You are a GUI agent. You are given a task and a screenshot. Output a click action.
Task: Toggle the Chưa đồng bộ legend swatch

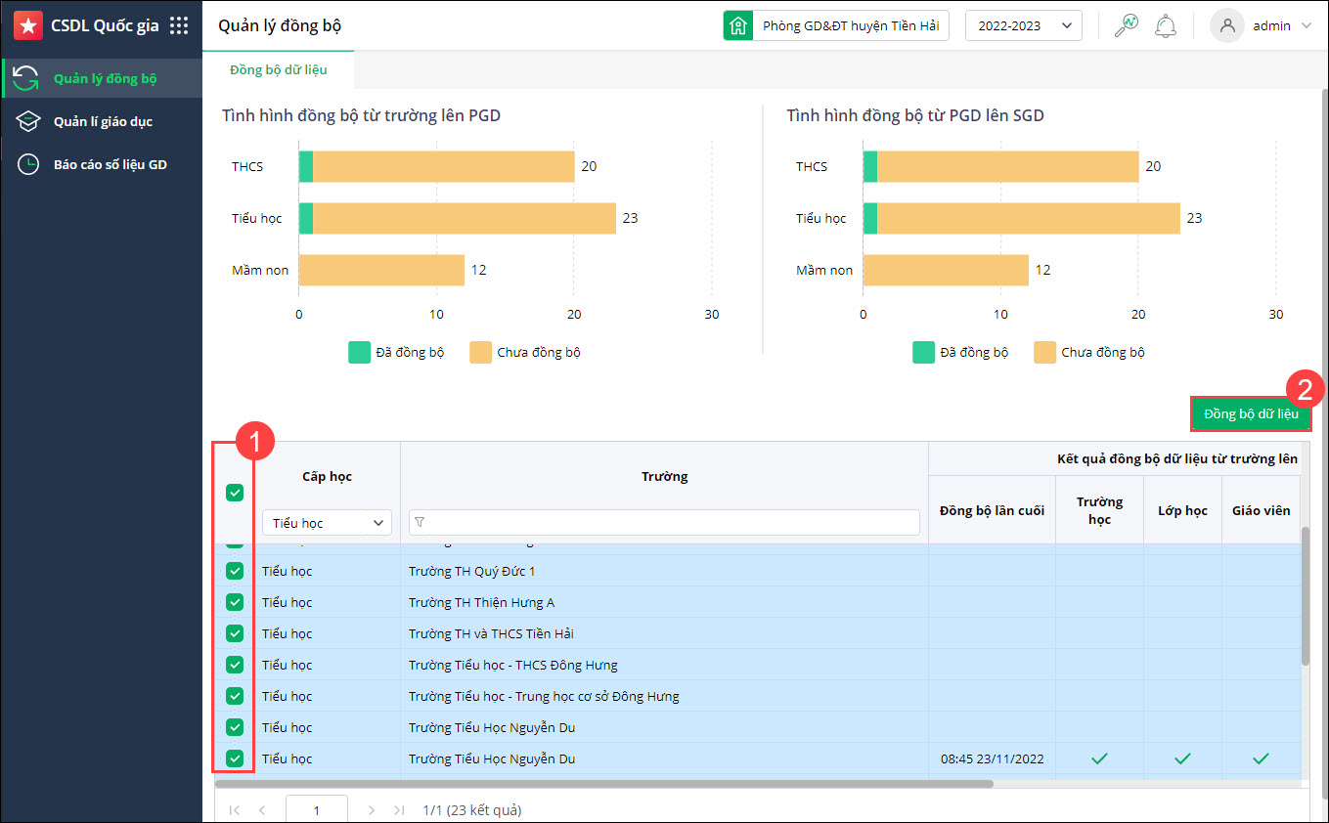(481, 352)
